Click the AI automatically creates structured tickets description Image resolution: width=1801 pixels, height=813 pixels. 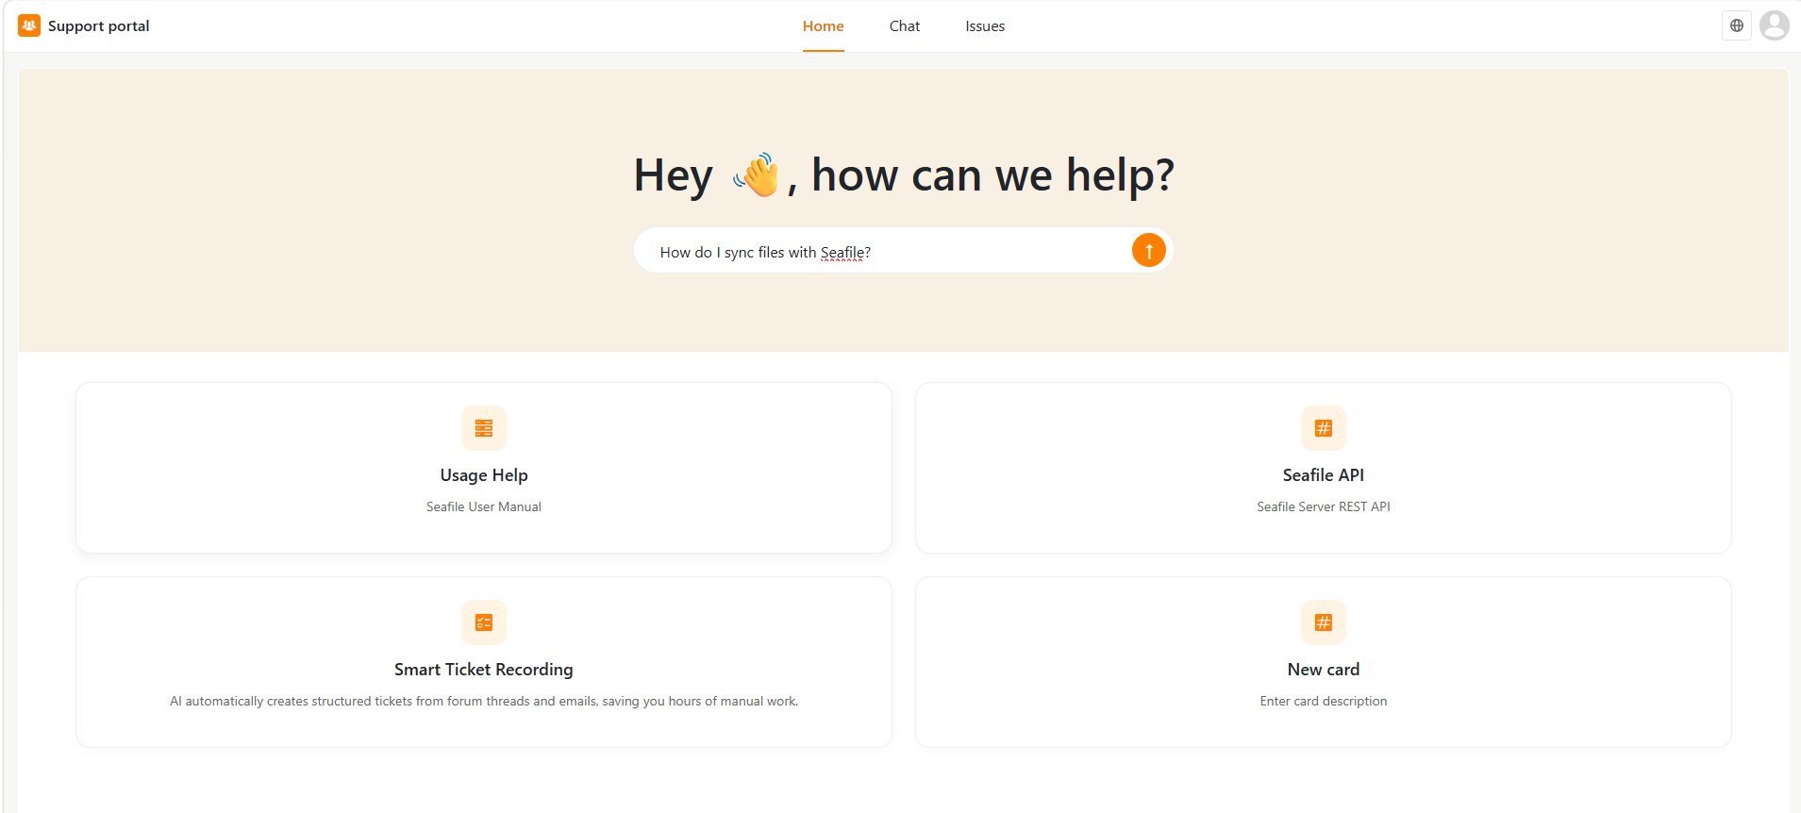[484, 702]
